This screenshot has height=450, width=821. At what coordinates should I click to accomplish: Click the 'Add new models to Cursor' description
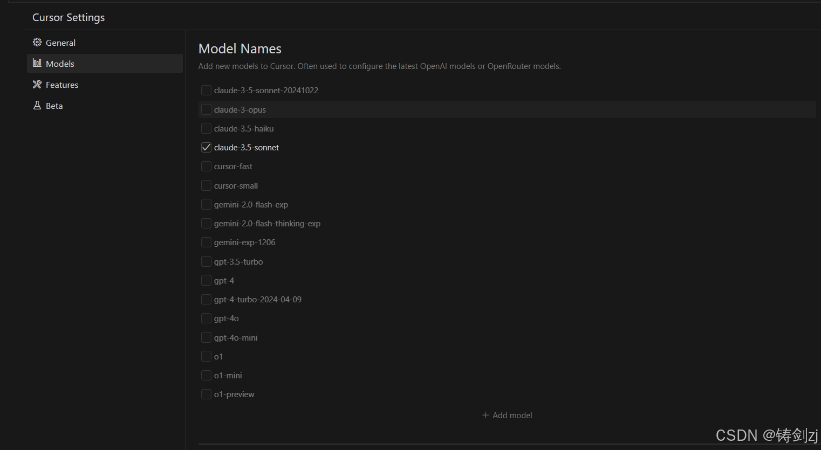click(x=380, y=66)
